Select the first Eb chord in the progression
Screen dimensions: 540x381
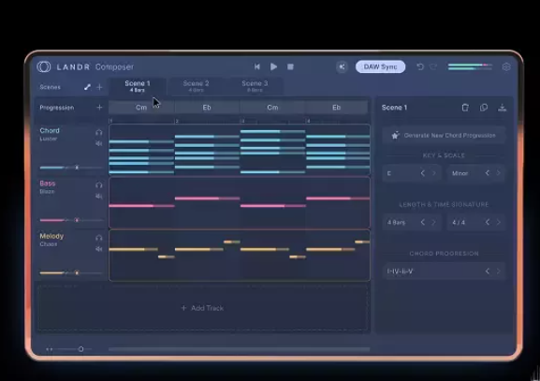[207, 108]
